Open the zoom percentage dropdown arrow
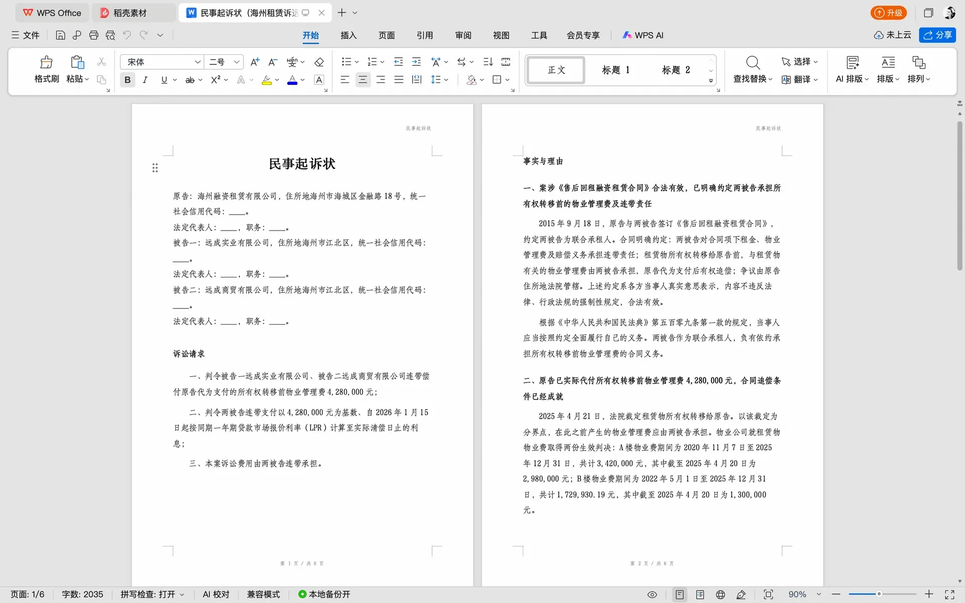The image size is (965, 603). pos(819,594)
